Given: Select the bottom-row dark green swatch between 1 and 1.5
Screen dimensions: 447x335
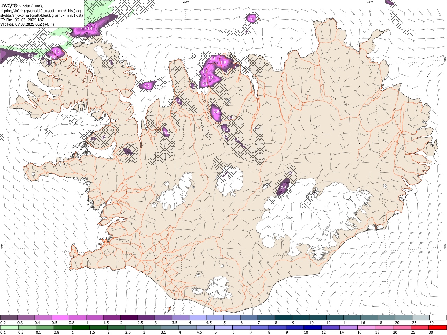Looking at the screenshot, I should [x=81, y=327].
